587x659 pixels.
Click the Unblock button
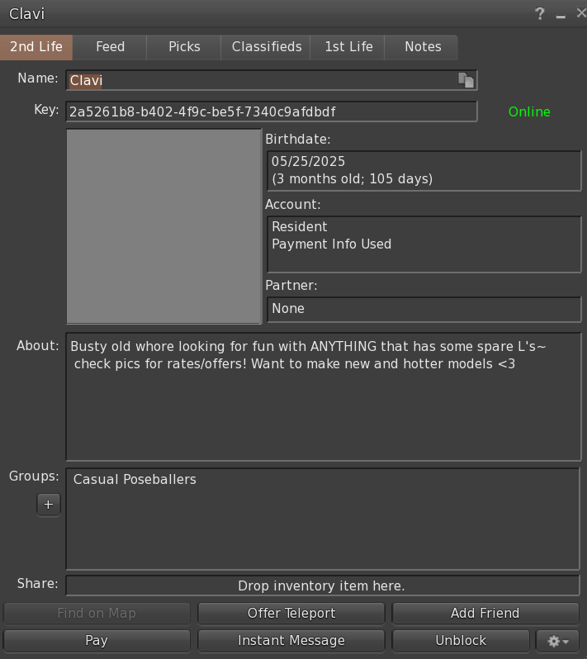(x=461, y=641)
